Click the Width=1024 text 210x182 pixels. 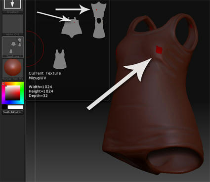[41, 87]
